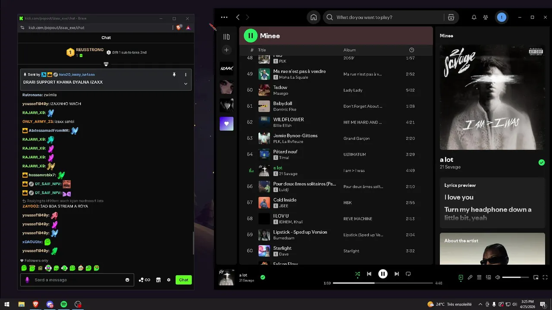Enter Spotify full screen mode

pyautogui.click(x=545, y=278)
